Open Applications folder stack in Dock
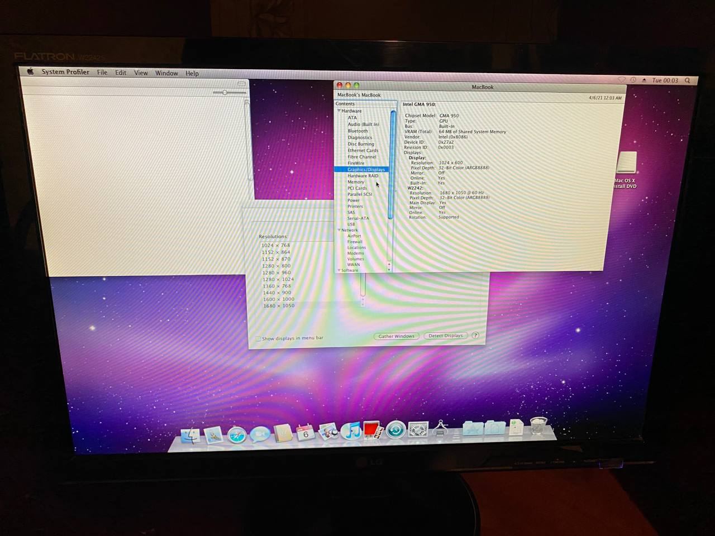715x536 pixels. tap(473, 428)
